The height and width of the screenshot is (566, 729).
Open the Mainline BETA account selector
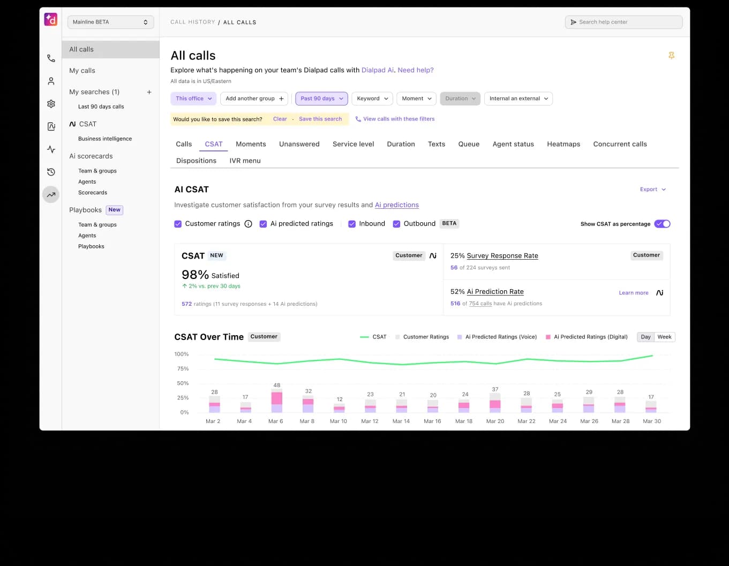(x=110, y=22)
